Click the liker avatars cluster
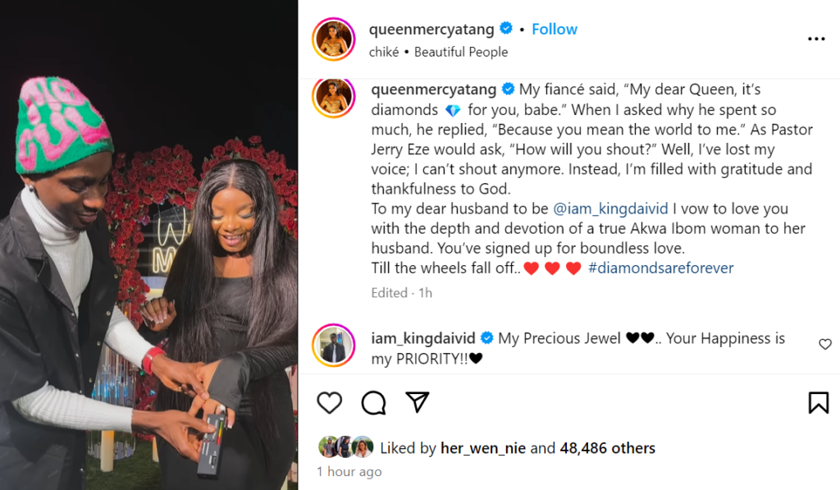The height and width of the screenshot is (490, 840). (346, 447)
